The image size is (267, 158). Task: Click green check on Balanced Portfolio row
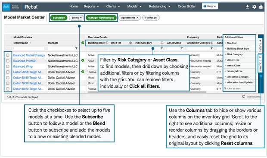(x=83, y=60)
